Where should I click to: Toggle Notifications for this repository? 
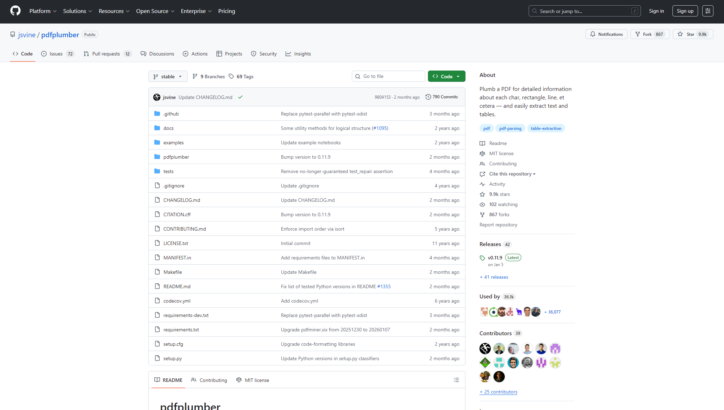tap(606, 34)
